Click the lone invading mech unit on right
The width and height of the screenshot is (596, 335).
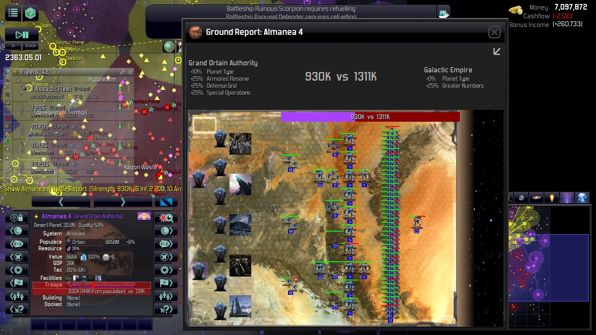click(417, 223)
